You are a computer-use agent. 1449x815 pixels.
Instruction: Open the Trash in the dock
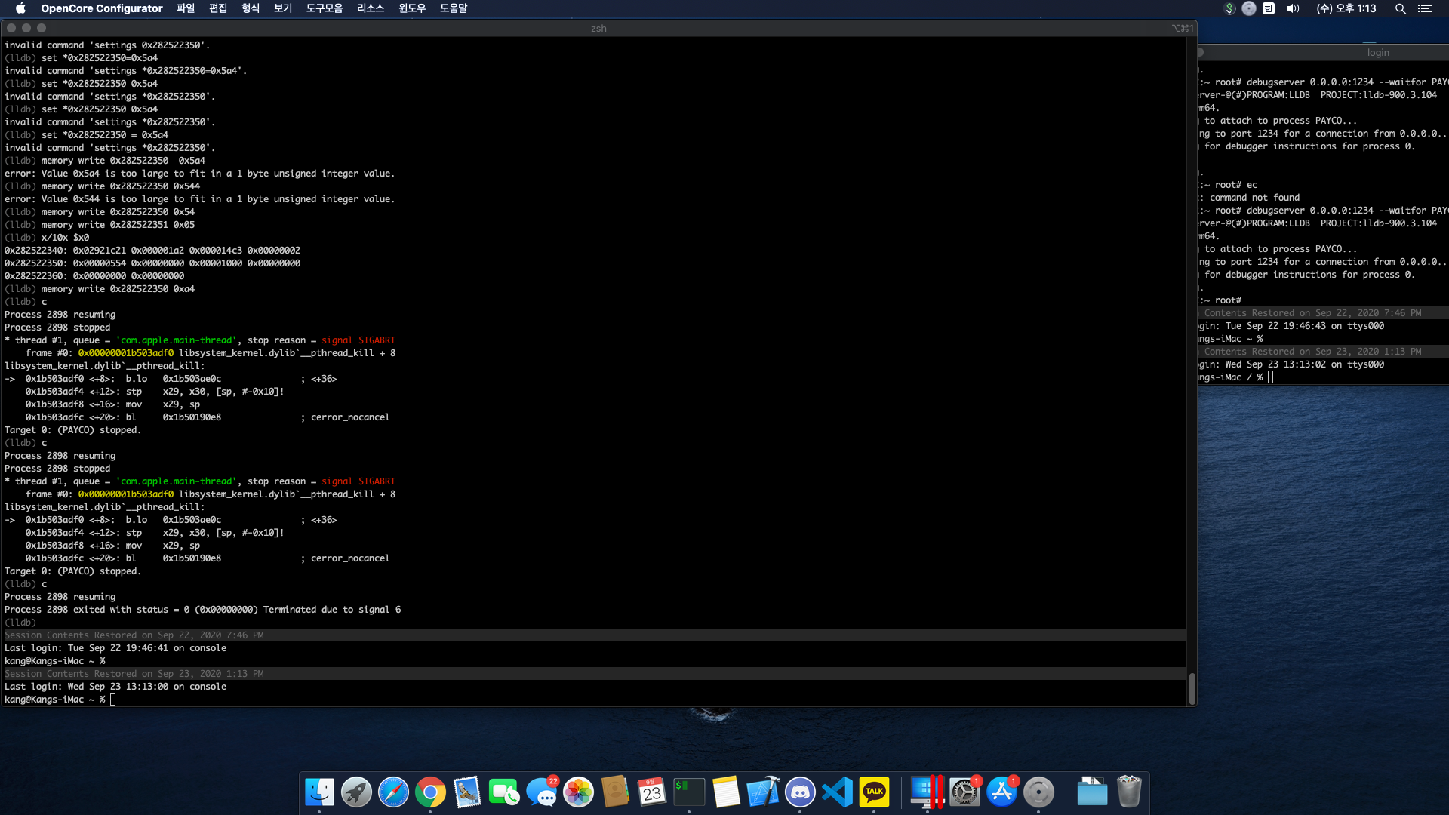[x=1128, y=792]
